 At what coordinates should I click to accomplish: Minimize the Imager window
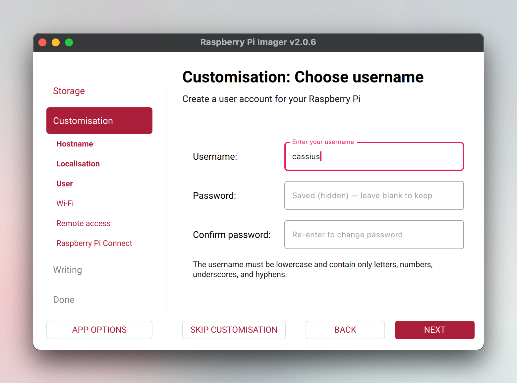(56, 42)
